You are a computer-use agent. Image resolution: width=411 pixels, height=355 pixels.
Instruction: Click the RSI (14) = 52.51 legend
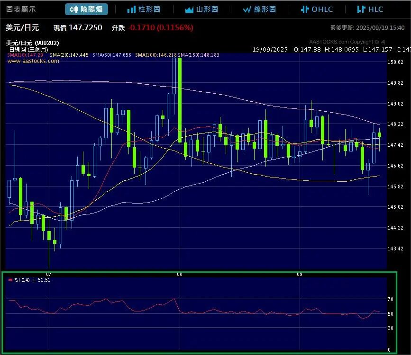coord(29,280)
